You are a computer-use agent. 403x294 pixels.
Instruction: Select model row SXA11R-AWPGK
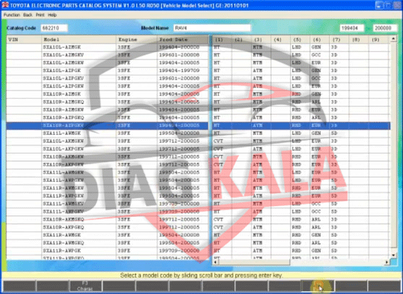coord(198,251)
